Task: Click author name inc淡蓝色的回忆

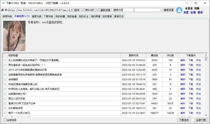Action: click(x=52, y=22)
